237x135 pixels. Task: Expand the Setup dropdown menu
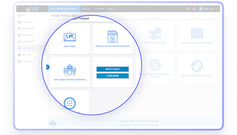coord(111,8)
